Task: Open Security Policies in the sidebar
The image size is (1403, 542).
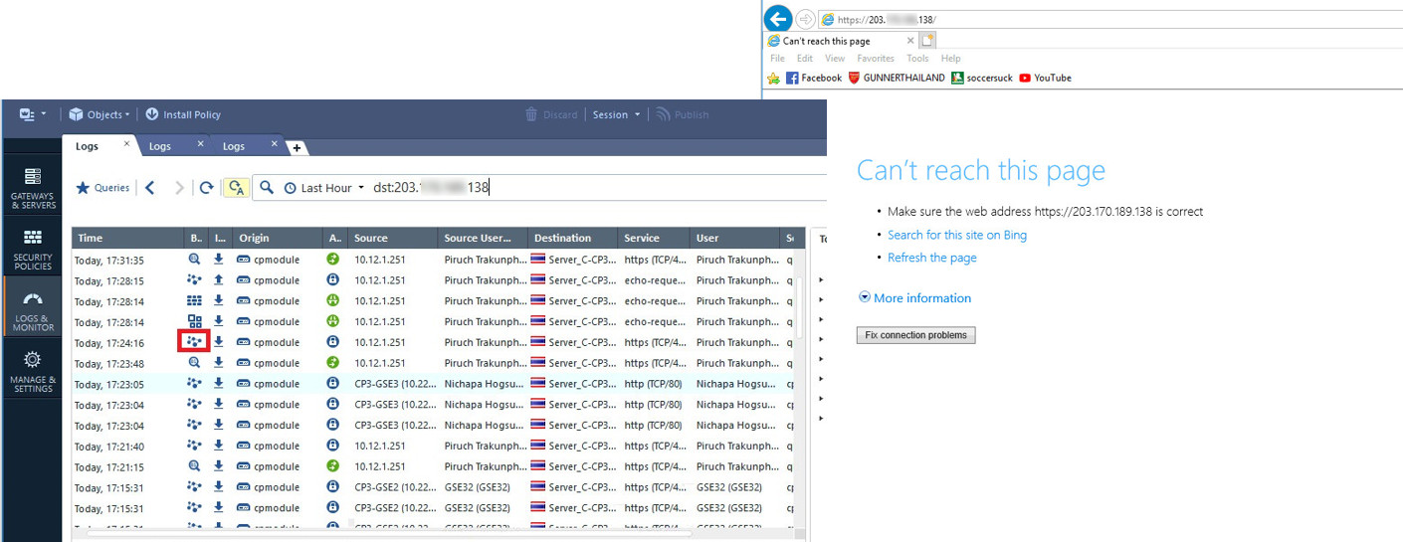Action: click(x=33, y=248)
